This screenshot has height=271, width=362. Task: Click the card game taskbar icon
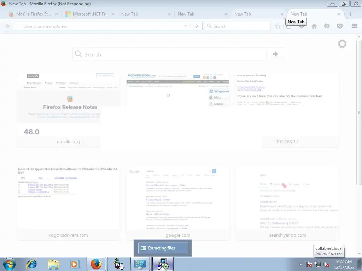(x=119, y=264)
